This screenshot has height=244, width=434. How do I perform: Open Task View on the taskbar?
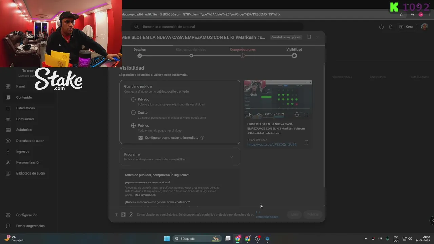(x=228, y=239)
